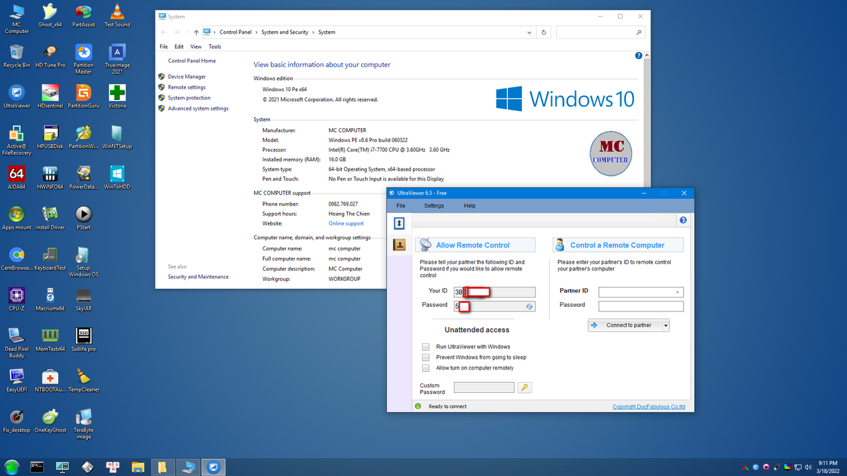Click the UltraViewer help question mark icon
Screen dimensions: 847x476
click(x=683, y=220)
